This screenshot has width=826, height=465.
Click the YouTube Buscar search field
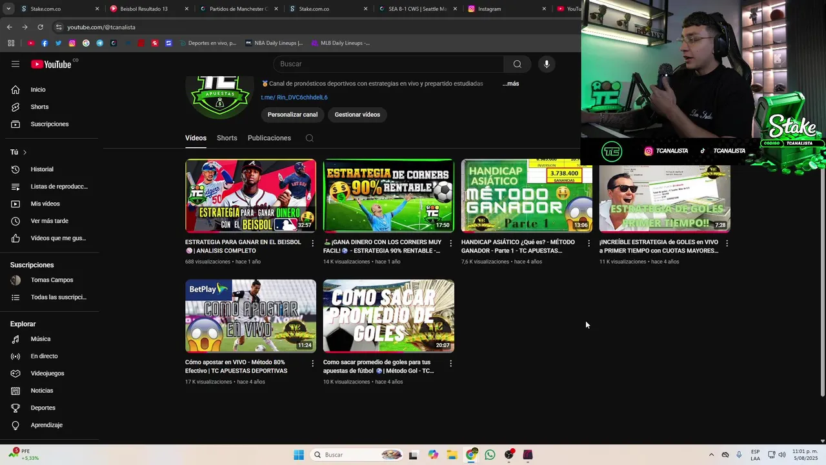coord(388,64)
